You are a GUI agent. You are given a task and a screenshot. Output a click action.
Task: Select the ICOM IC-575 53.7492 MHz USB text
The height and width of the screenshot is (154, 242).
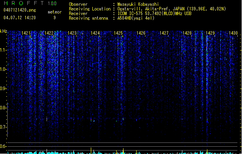tap(155, 13)
